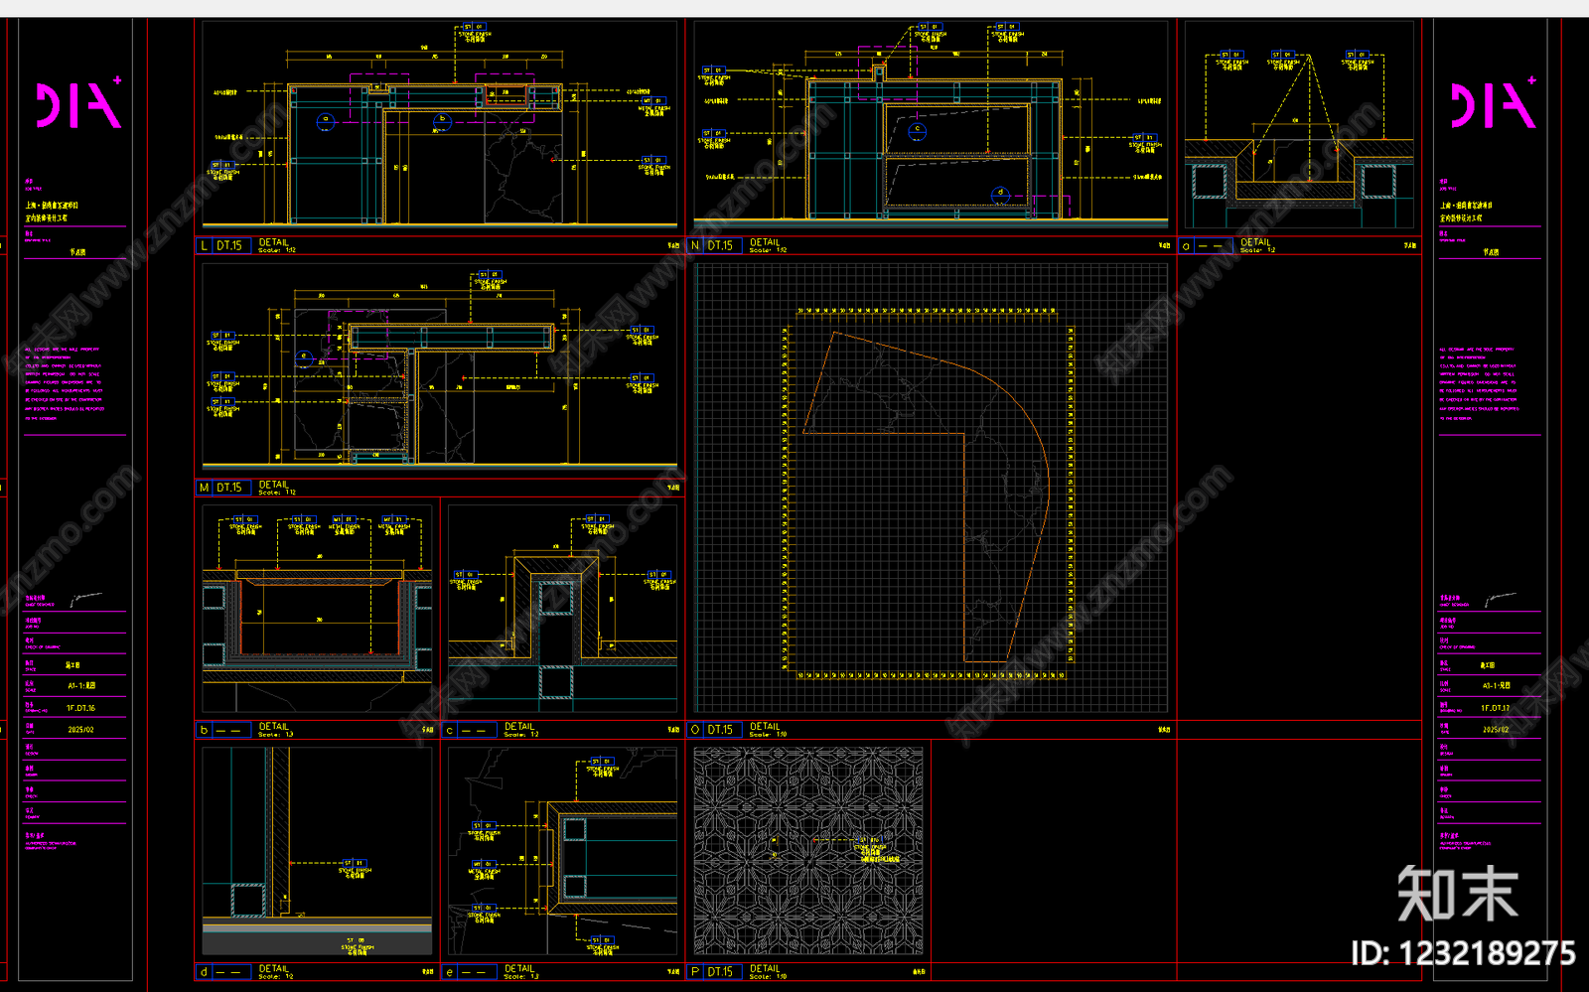Select the 'O' detail tag circle

[695, 730]
